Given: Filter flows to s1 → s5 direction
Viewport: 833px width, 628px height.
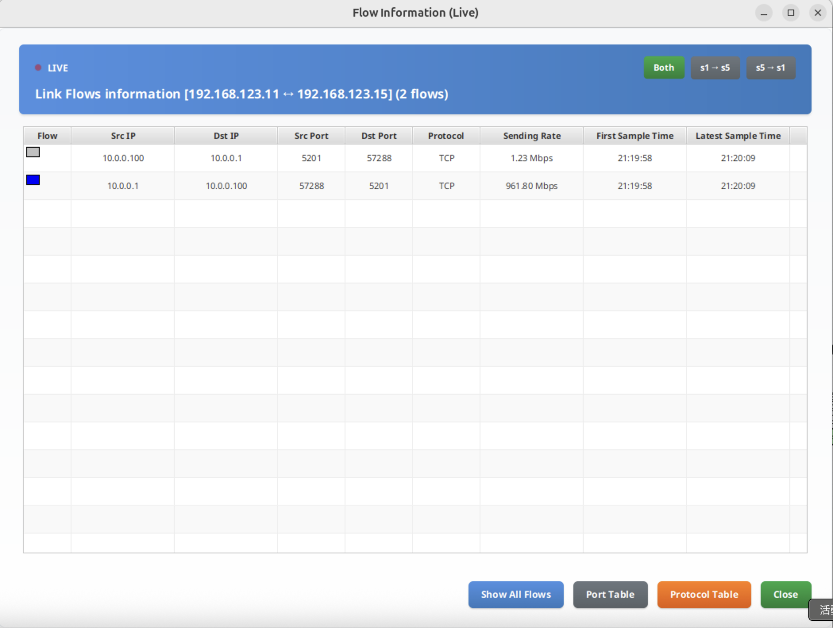Looking at the screenshot, I should 715,67.
